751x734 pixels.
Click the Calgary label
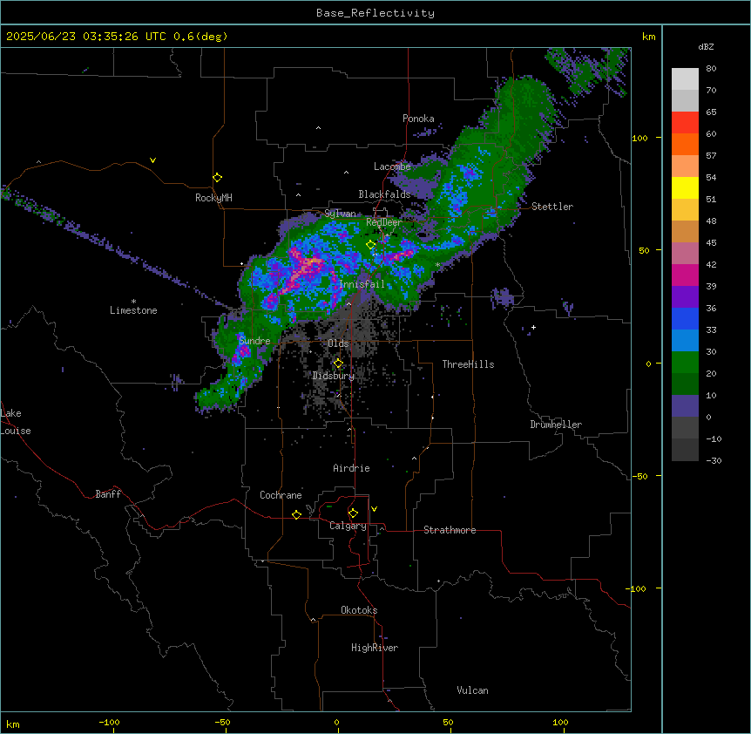coord(348,526)
